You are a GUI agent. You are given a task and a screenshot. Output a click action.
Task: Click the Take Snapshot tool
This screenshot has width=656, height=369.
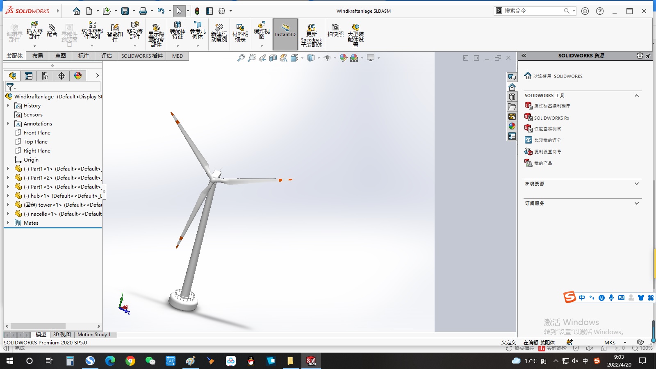pos(335,31)
